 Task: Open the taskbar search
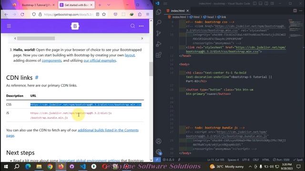[x=17, y=167]
